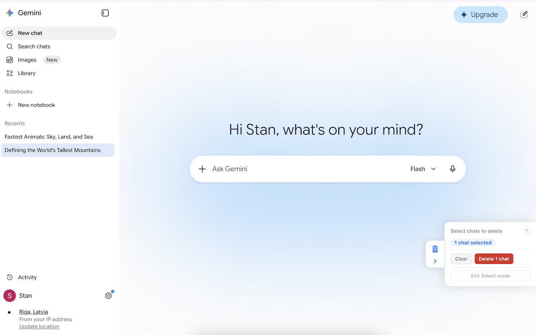Screen dimensions: 536x335
Task: Click the plus icon to add files
Action: click(x=202, y=169)
